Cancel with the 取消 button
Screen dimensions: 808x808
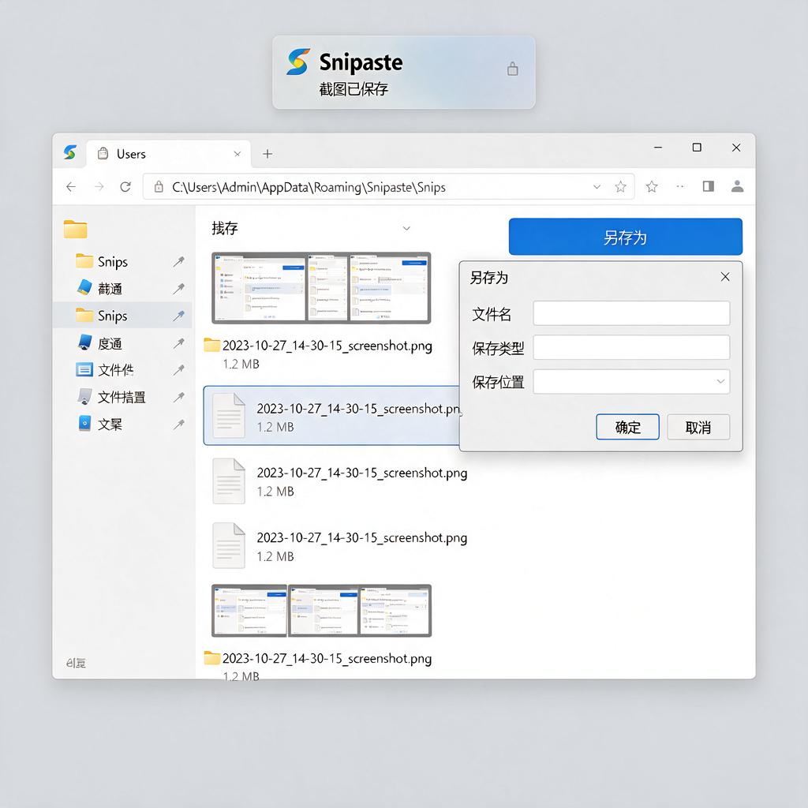pyautogui.click(x=698, y=427)
